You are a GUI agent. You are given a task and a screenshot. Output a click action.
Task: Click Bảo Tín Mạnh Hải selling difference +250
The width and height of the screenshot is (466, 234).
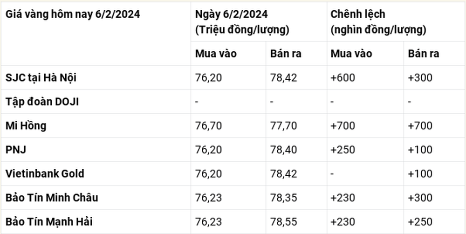point(420,222)
